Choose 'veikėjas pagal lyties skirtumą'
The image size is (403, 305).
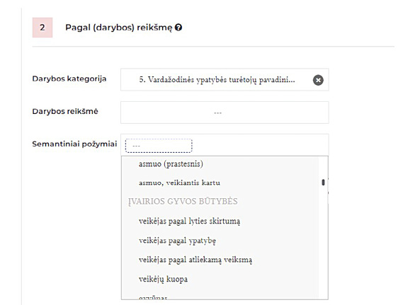coord(189,221)
